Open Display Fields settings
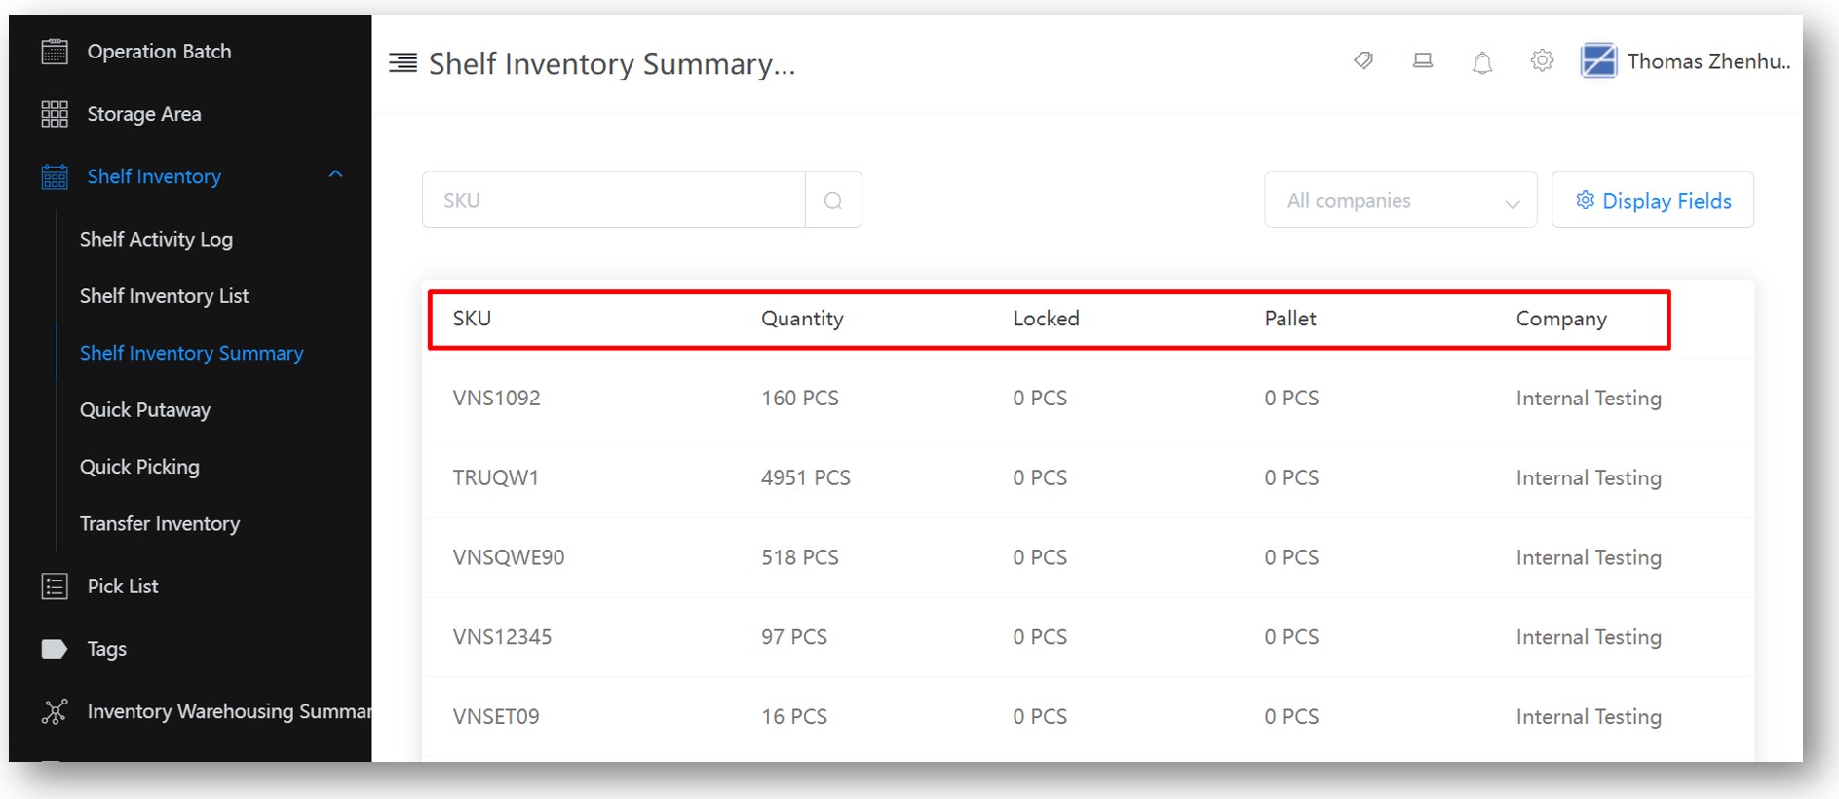The height and width of the screenshot is (799, 1839). coord(1653,200)
